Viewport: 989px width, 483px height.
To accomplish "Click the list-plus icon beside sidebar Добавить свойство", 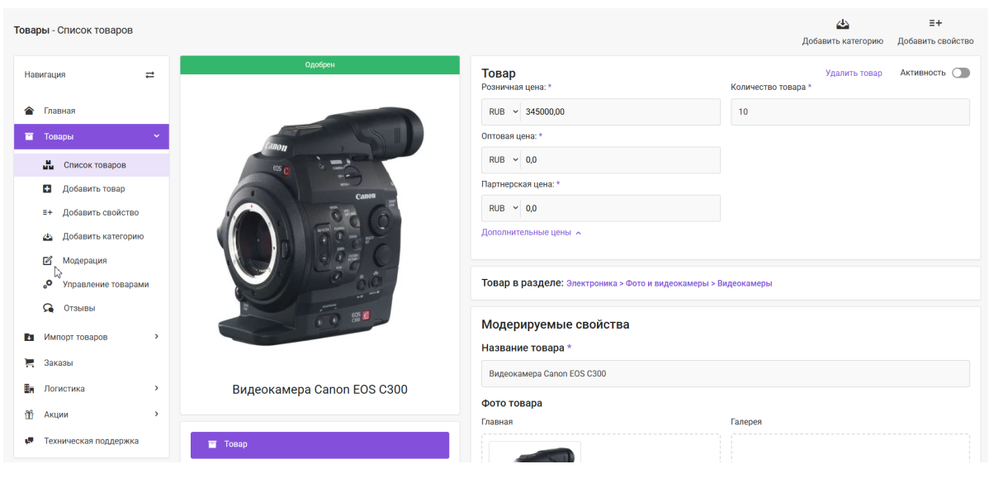I will click(x=47, y=212).
